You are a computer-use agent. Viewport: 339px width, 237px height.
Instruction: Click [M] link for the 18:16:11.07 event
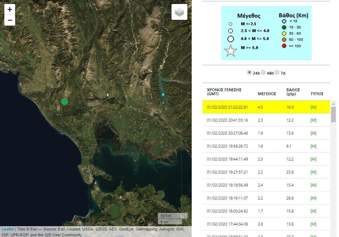(x=313, y=198)
